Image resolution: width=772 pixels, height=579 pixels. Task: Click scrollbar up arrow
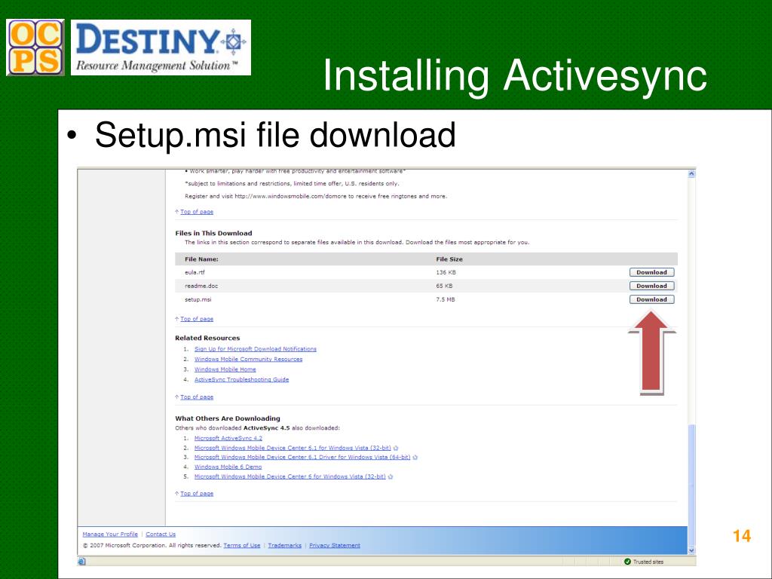point(691,174)
